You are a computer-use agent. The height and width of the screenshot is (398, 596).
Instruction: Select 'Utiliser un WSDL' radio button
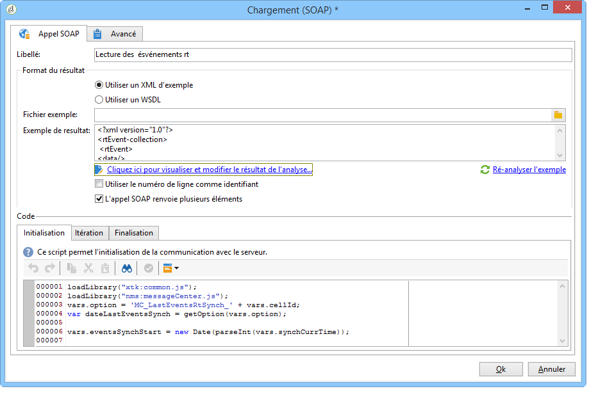(99, 99)
